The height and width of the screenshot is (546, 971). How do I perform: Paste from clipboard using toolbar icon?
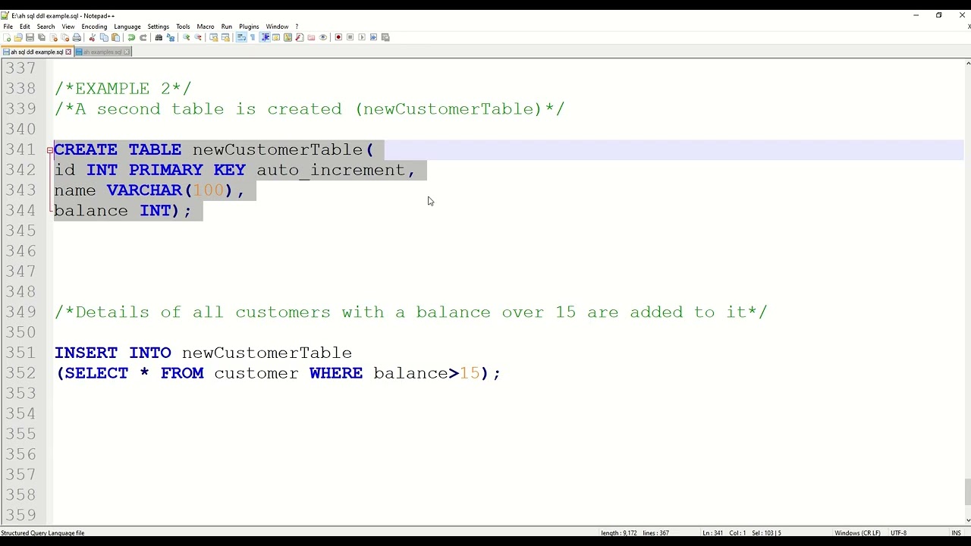coord(116,37)
